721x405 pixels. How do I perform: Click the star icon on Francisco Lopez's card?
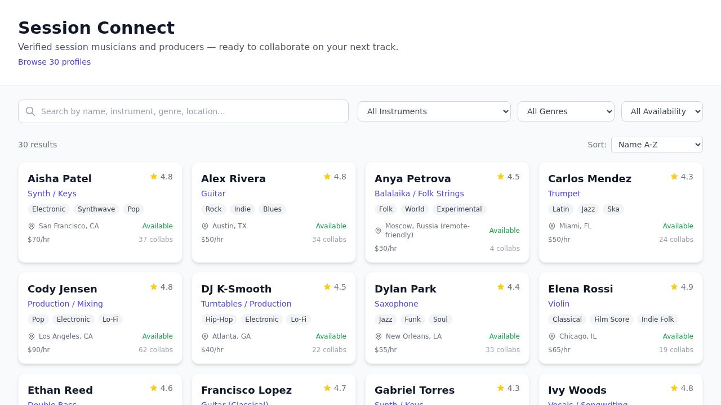327,388
